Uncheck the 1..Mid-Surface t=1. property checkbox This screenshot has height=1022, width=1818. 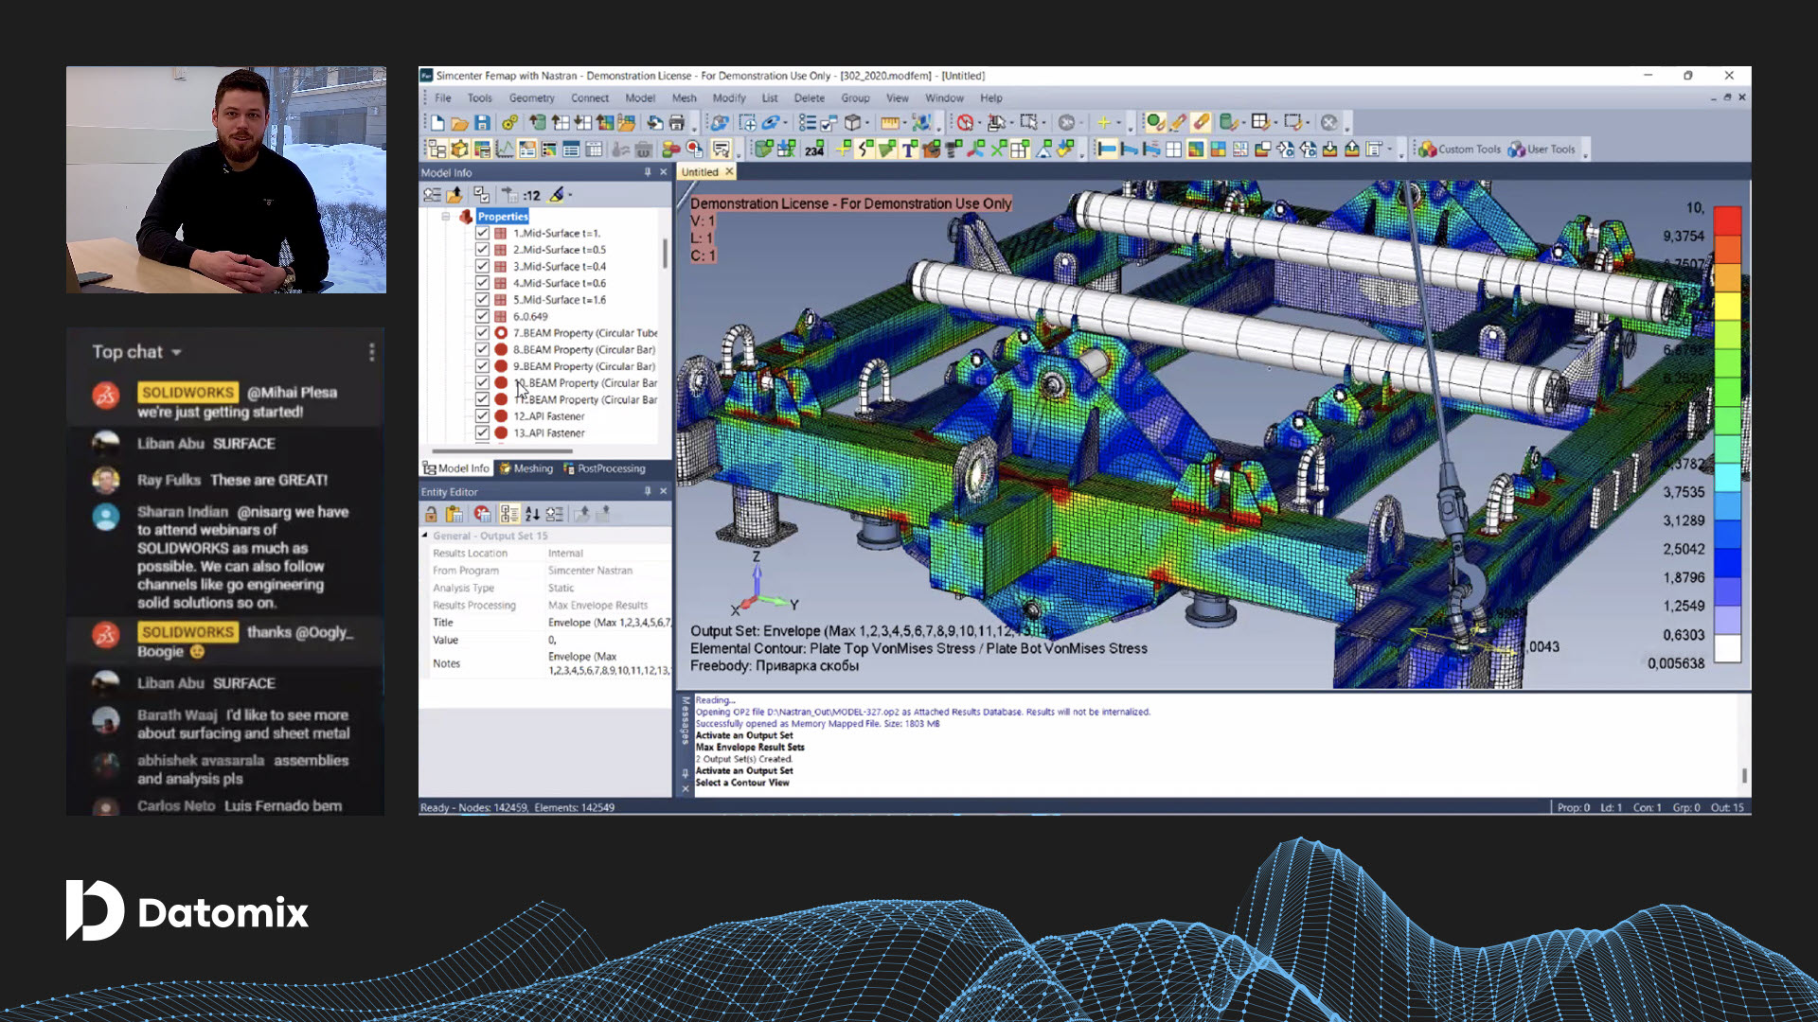tap(482, 233)
